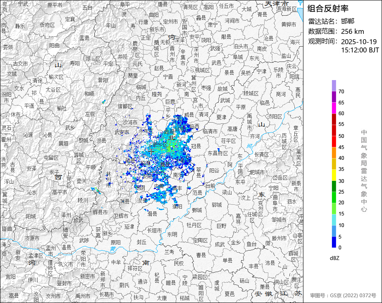Click the legend value 20
Image resolution: width=382 pixels, height=303 pixels.
tap(341, 203)
